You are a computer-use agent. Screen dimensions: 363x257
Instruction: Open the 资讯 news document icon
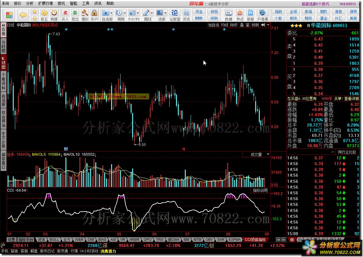[186, 15]
